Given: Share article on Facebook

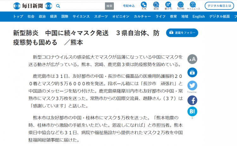Looking at the screenshot, I should [192, 100].
